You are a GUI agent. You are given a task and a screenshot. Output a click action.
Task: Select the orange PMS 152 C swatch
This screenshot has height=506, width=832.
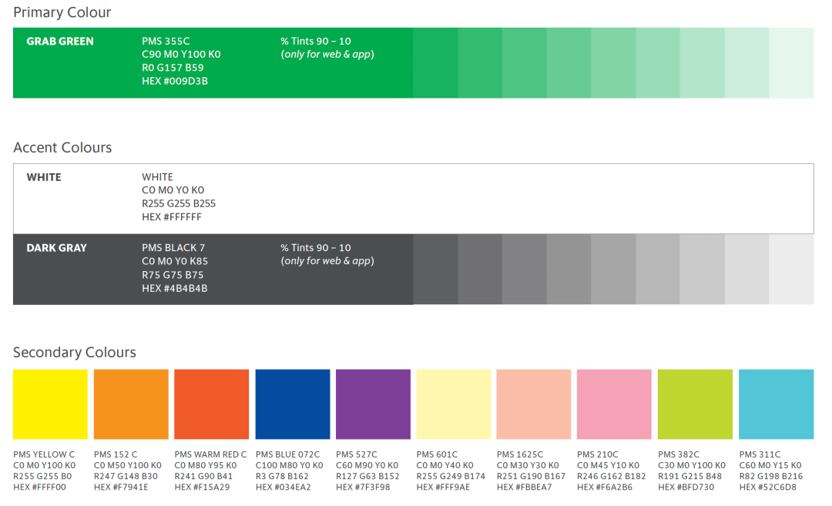[x=131, y=404]
